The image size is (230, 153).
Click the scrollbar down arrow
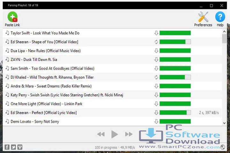[224, 123]
